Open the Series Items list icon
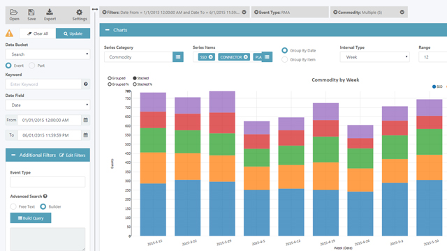447x251 pixels. [267, 57]
